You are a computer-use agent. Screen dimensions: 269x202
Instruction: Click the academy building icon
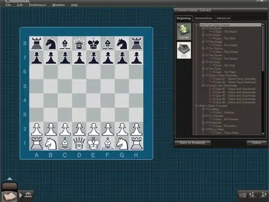(28, 195)
